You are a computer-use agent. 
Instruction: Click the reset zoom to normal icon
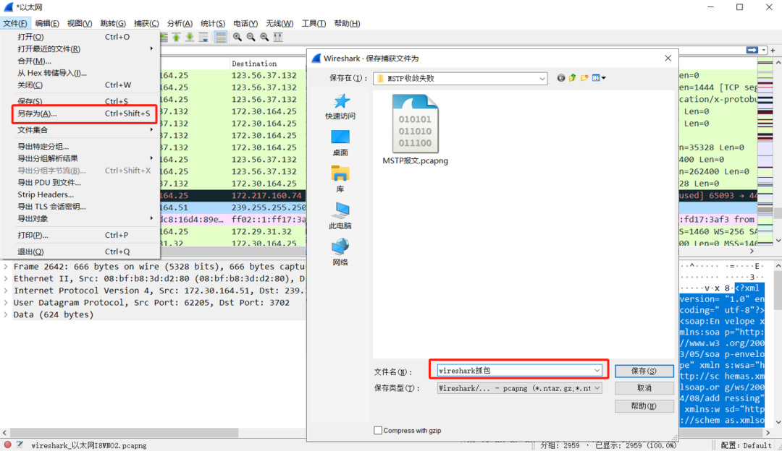264,38
